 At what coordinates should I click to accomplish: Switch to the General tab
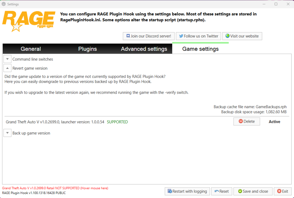click(x=31, y=49)
